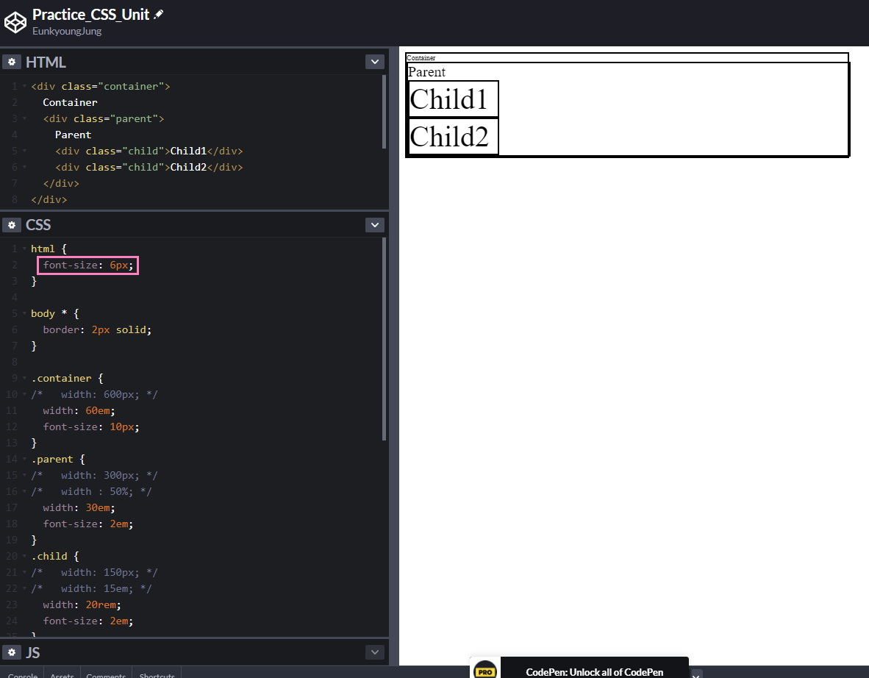Select the Practice_CSS_Unit title
The height and width of the screenshot is (678, 869).
point(90,13)
